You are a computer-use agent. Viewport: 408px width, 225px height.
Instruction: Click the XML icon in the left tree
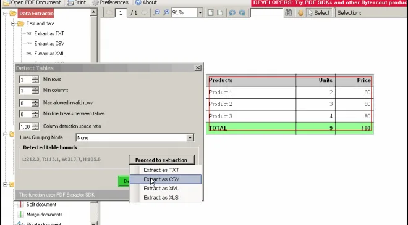click(x=28, y=54)
